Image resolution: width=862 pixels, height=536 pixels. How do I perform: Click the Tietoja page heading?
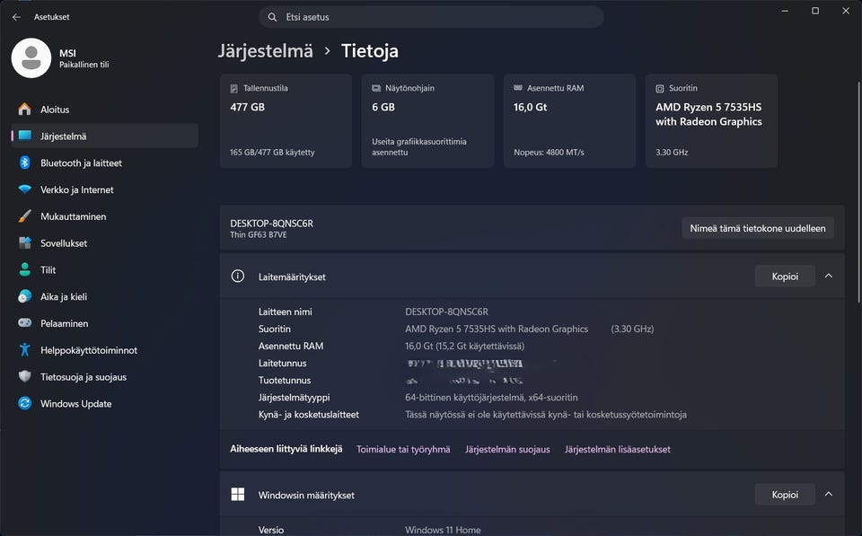click(x=369, y=51)
